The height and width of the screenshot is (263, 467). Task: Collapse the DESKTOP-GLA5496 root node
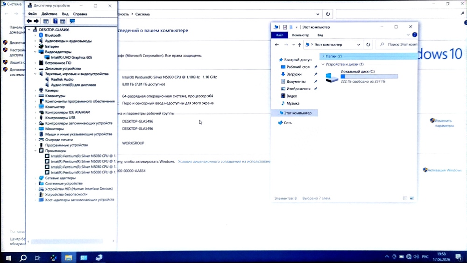click(29, 30)
